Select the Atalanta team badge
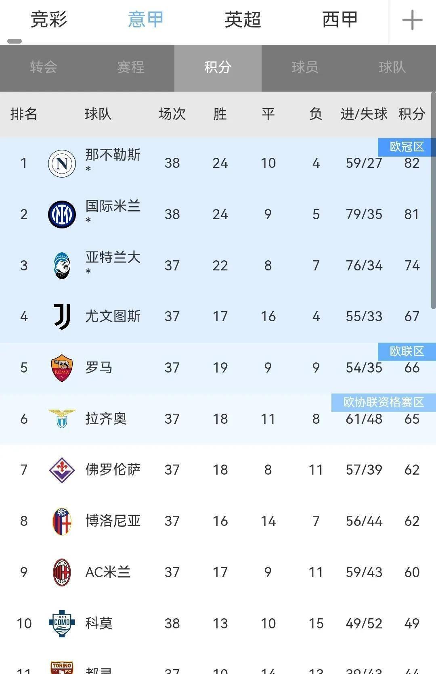Image resolution: width=436 pixels, height=674 pixels. tap(62, 266)
